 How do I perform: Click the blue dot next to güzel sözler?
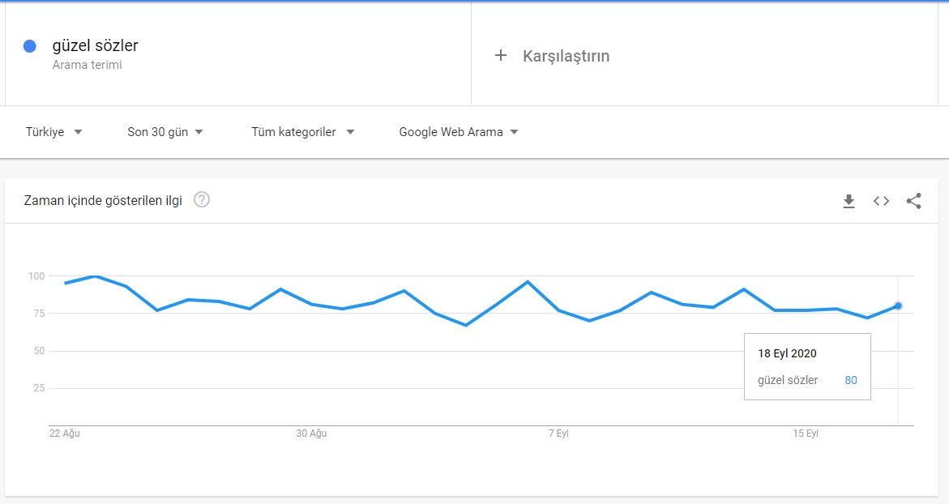coord(30,46)
